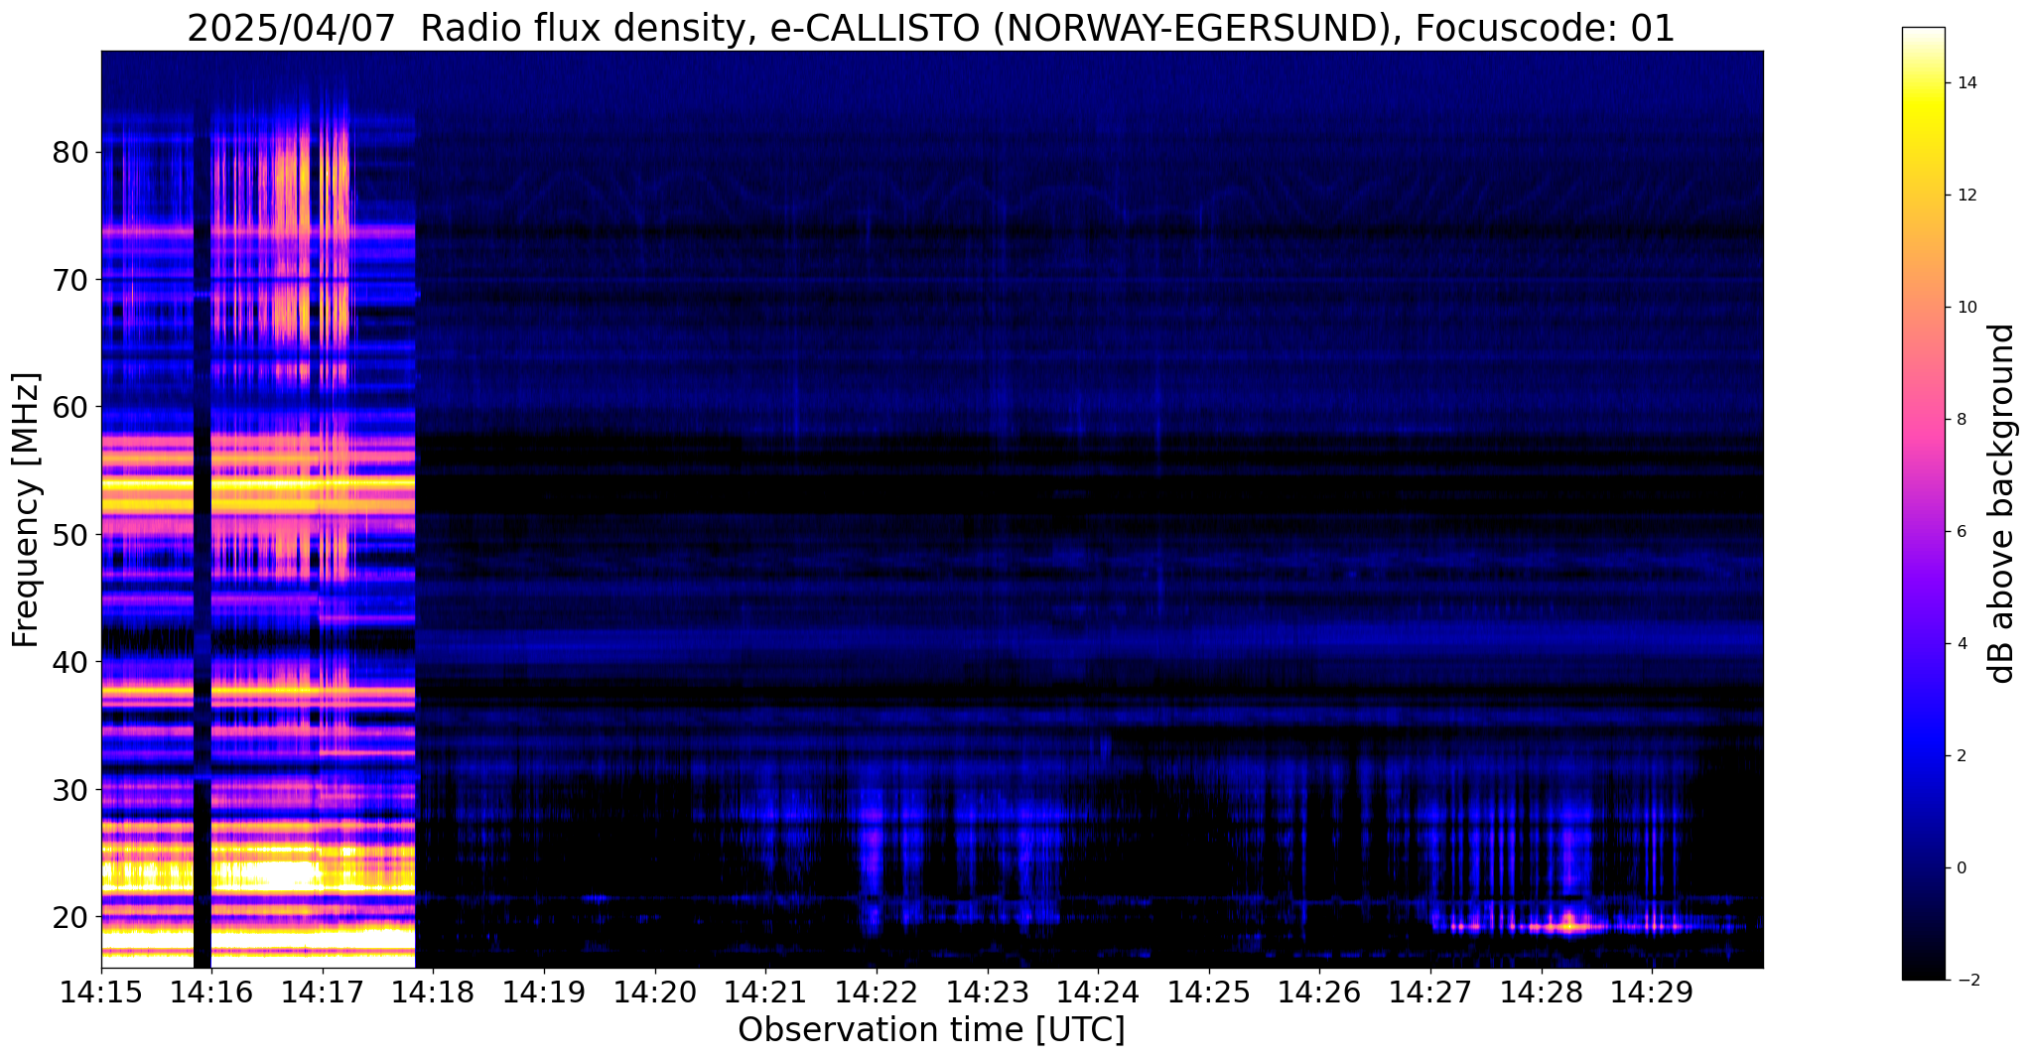Click the 'dB above background' colorbar label
This screenshot has height=1059, width=2032.
point(2002,503)
